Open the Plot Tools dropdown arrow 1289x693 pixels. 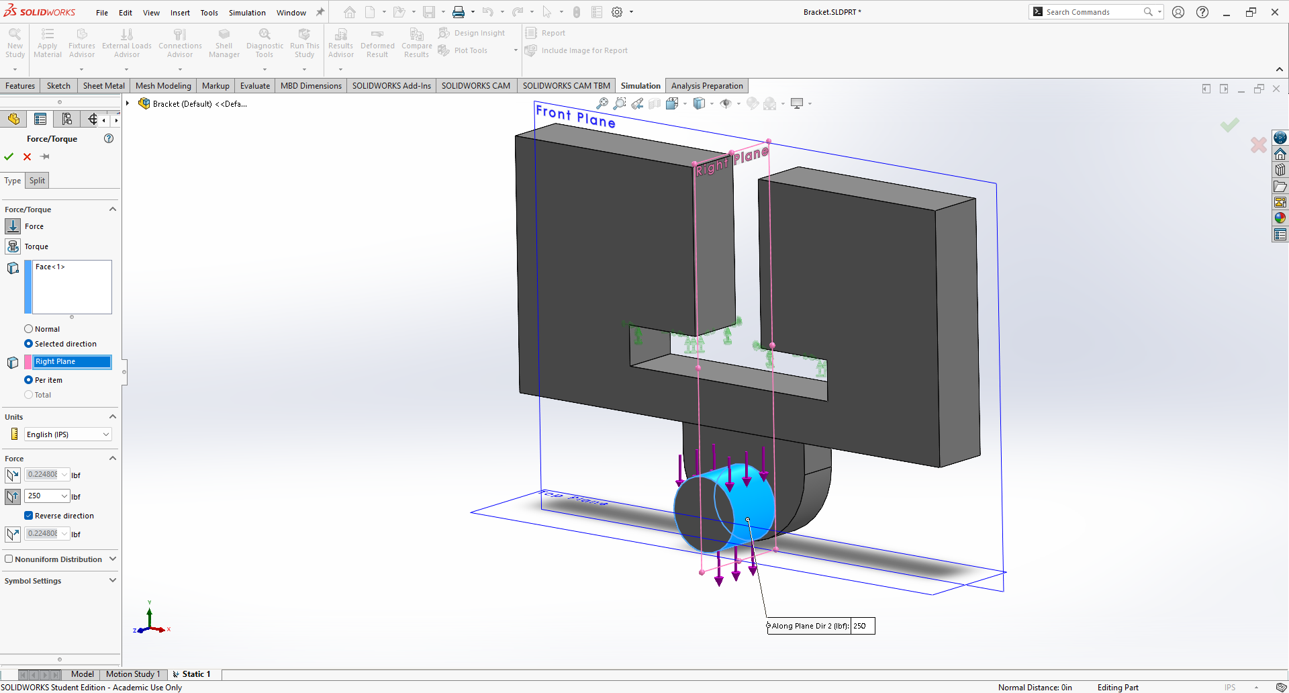pyautogui.click(x=516, y=50)
